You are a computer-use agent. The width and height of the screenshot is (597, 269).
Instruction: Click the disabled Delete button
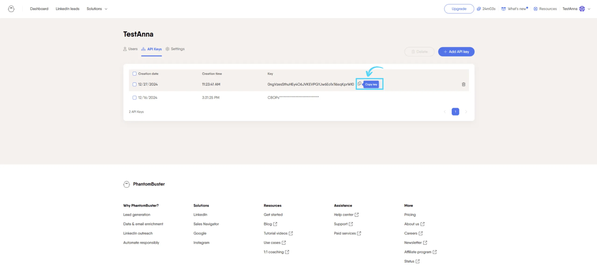[419, 52]
